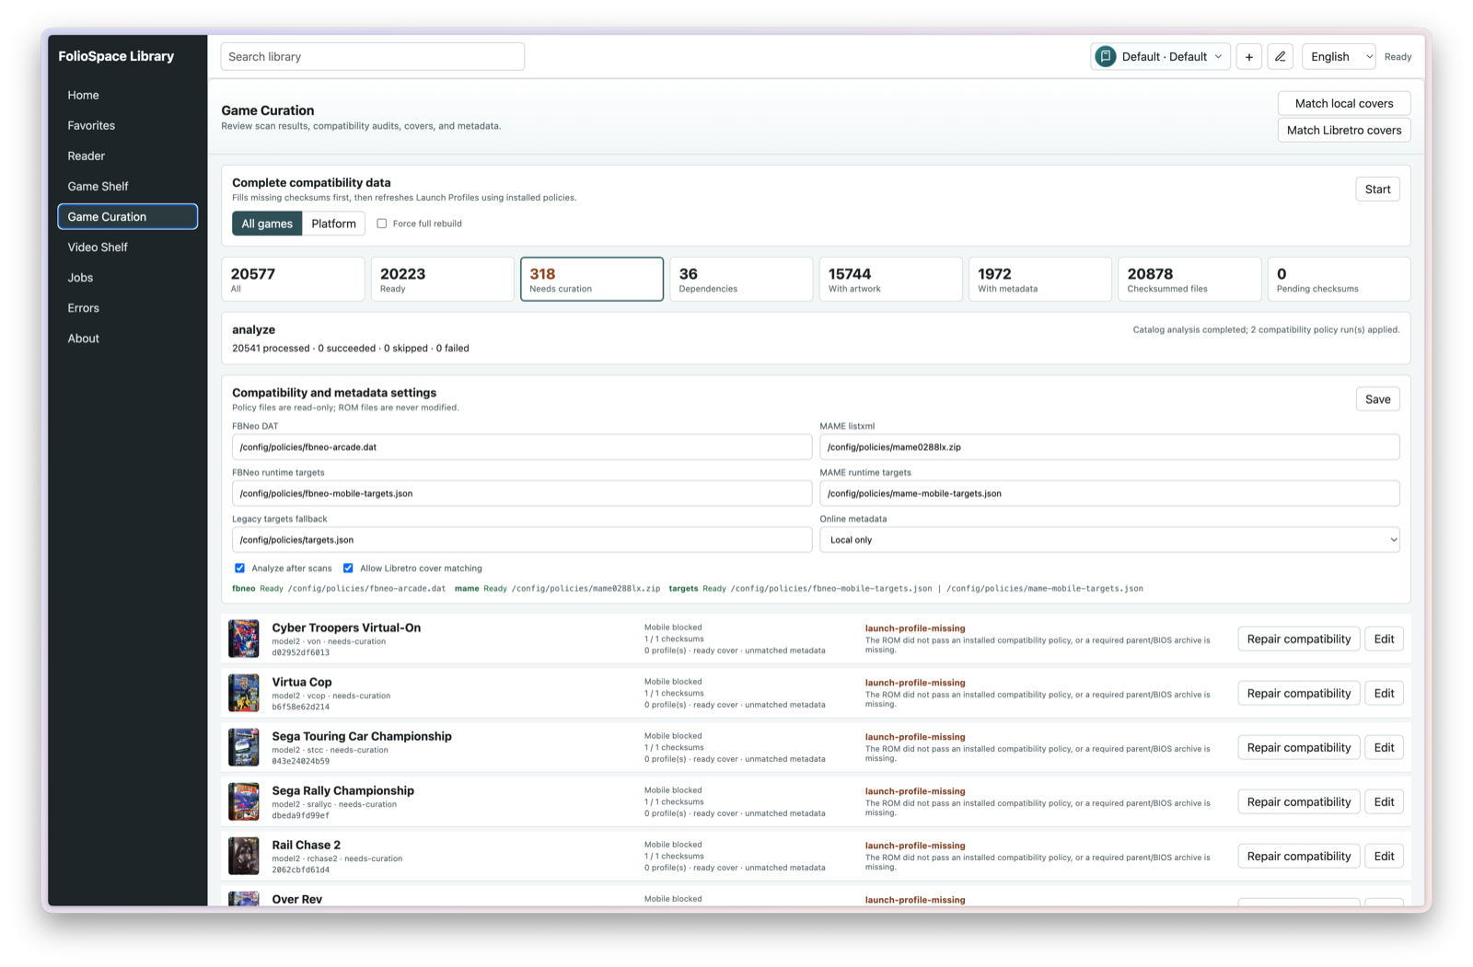The height and width of the screenshot is (967, 1473).
Task: Repair compatibility for Rail Chase 2
Action: click(x=1298, y=857)
